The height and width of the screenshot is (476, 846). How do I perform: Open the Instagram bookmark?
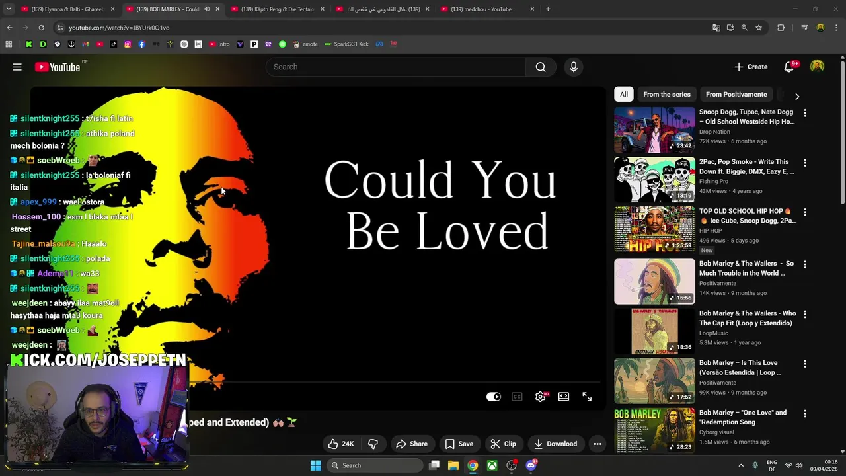(128, 44)
